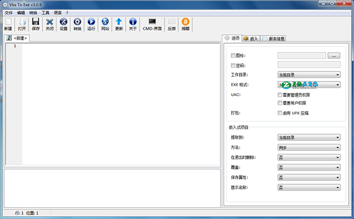The height and width of the screenshot is (219, 354).
Task: Open the 编辑 (Edit) menu
Action: 21,12
